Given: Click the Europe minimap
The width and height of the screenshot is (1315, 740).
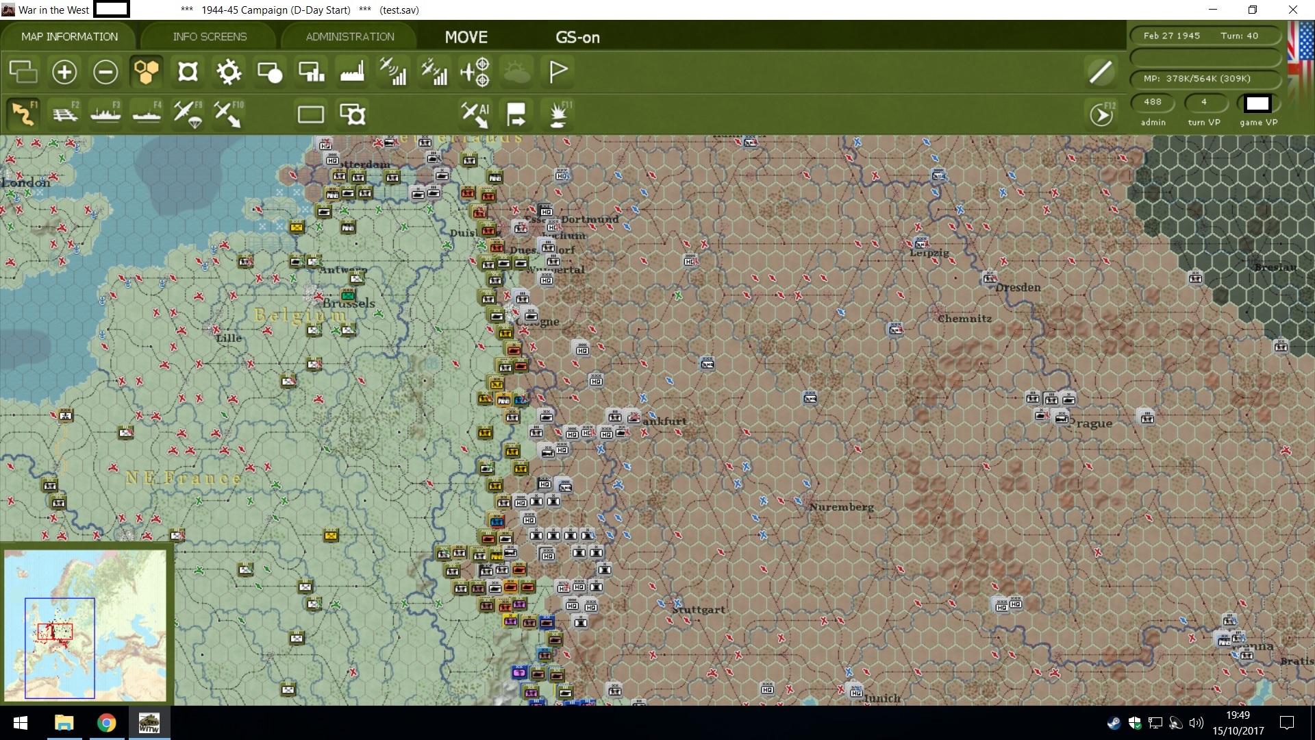Looking at the screenshot, I should tap(85, 625).
